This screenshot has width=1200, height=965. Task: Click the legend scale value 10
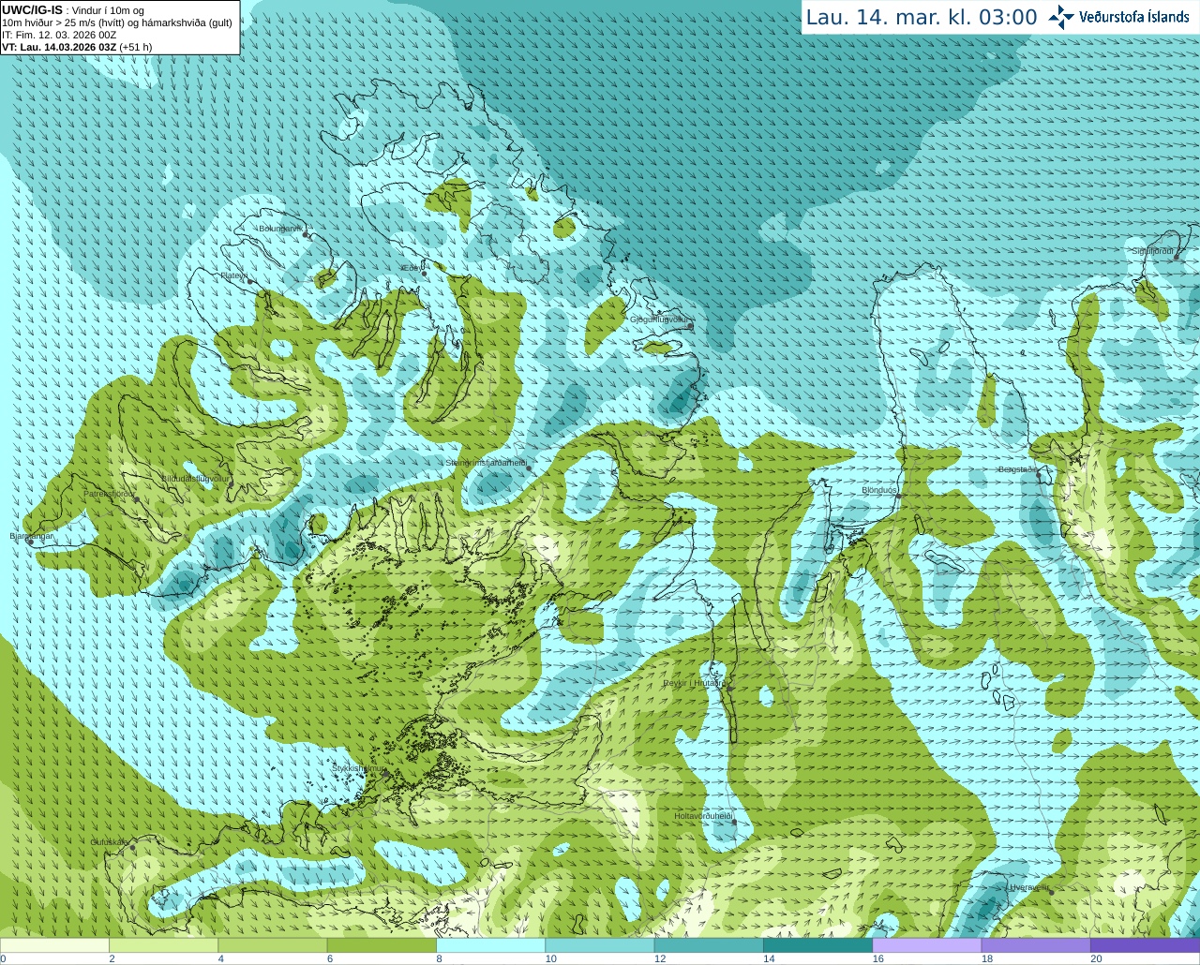(551, 958)
